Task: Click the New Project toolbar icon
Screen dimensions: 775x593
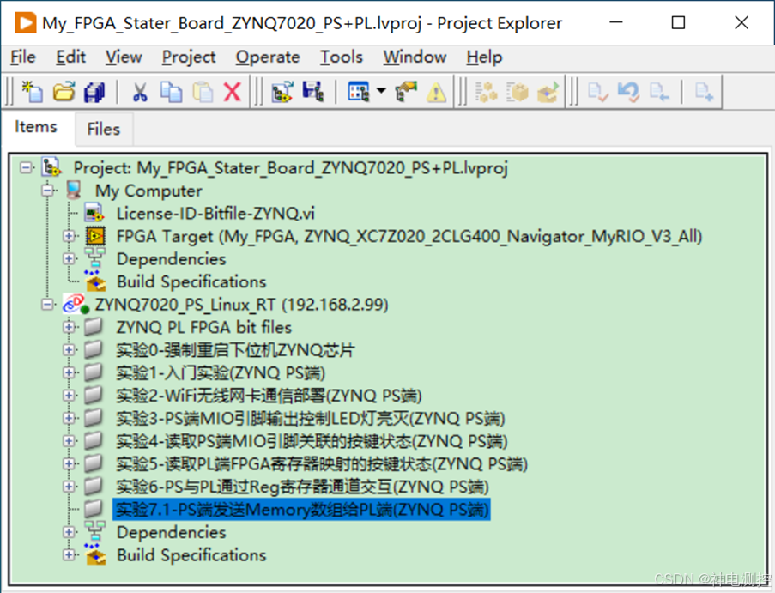Action: (33, 92)
